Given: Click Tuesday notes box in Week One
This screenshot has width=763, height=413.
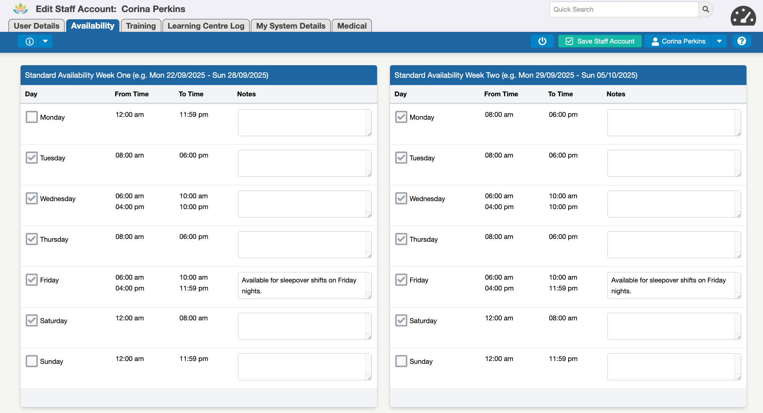Looking at the screenshot, I should click(x=304, y=163).
